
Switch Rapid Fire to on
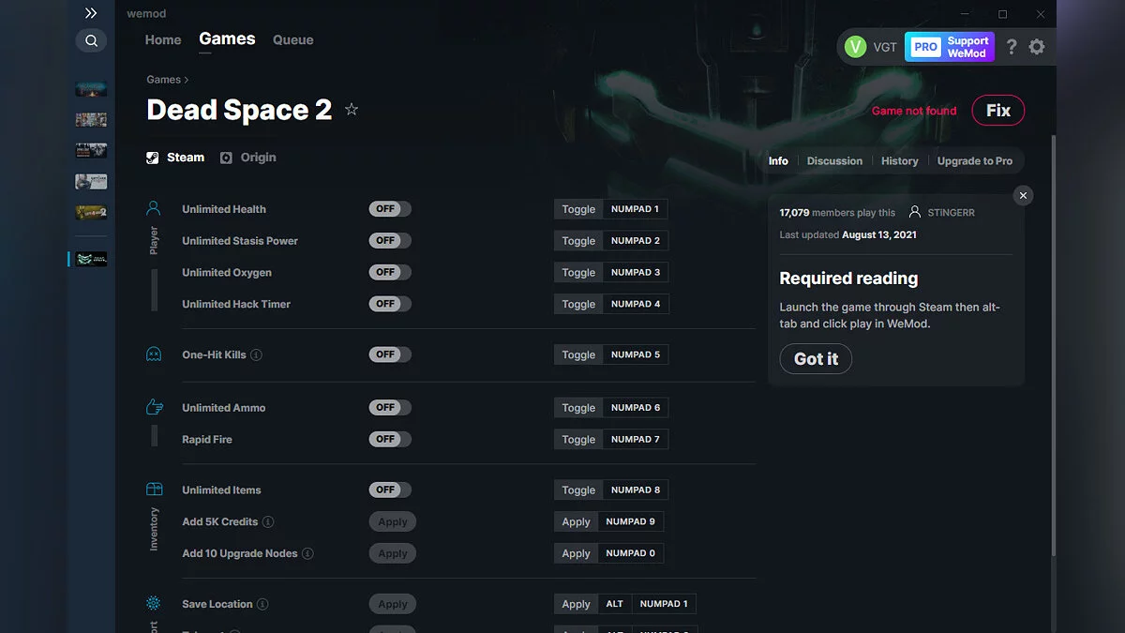(x=390, y=438)
